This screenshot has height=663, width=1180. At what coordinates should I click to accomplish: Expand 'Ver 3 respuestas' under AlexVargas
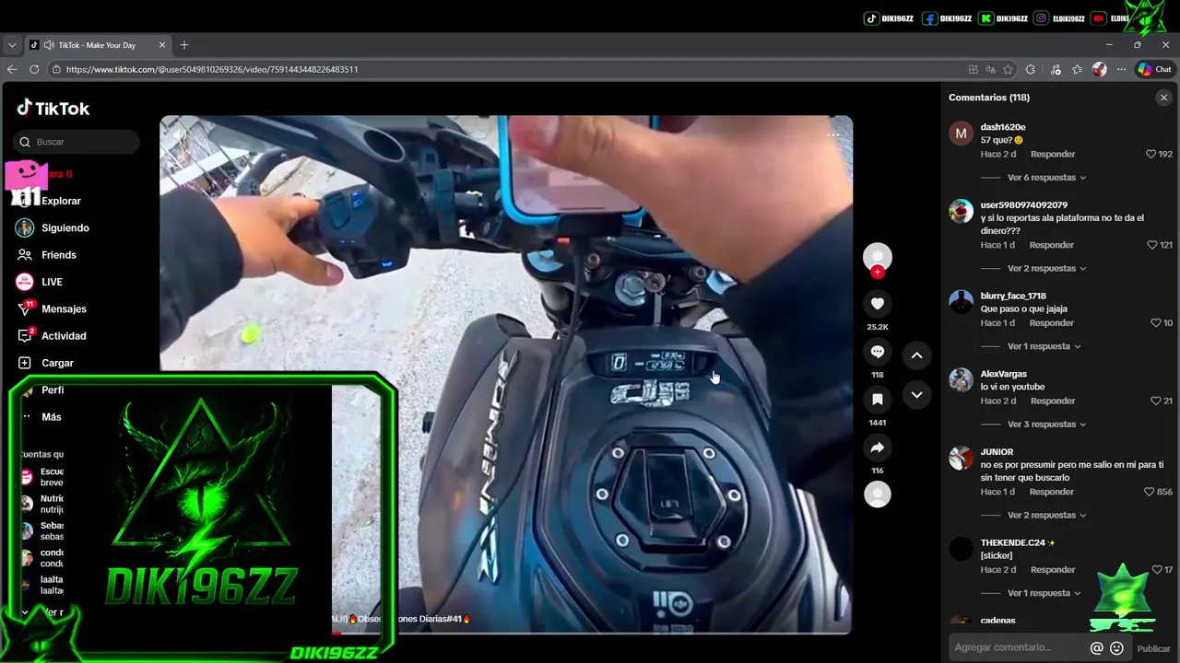pos(1046,425)
